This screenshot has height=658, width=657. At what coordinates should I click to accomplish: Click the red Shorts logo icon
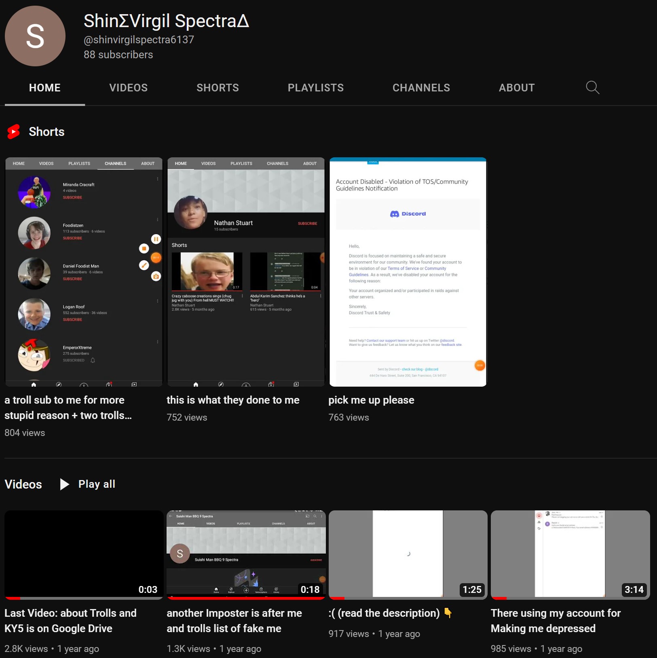tap(13, 132)
